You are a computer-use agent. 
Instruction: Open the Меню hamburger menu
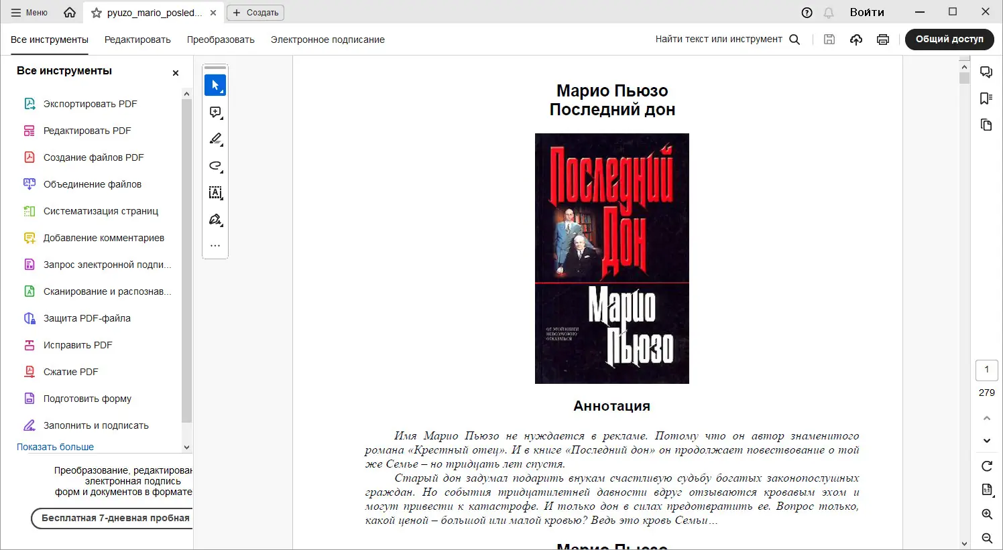click(x=29, y=13)
